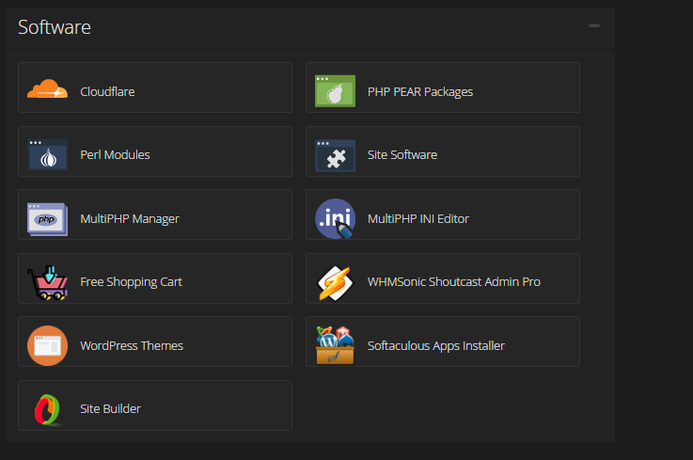This screenshot has height=460, width=693.
Task: Open the MultiPHP Manager text link
Action: [x=130, y=218]
